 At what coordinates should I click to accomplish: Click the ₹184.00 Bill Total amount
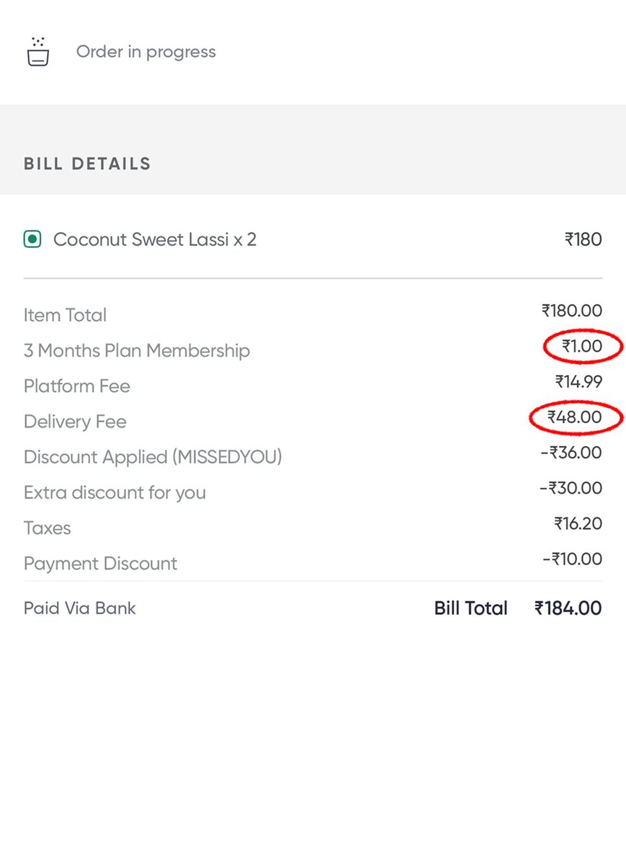point(568,608)
